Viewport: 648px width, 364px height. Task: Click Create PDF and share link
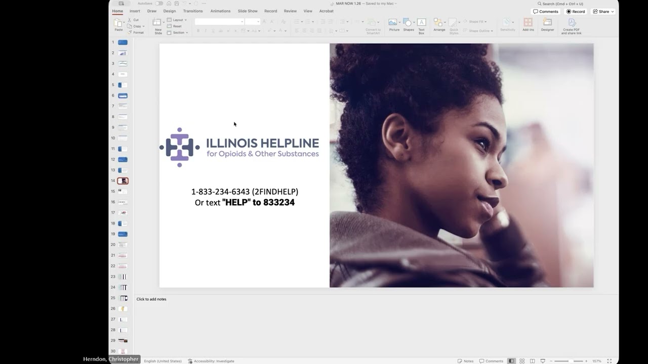572,26
